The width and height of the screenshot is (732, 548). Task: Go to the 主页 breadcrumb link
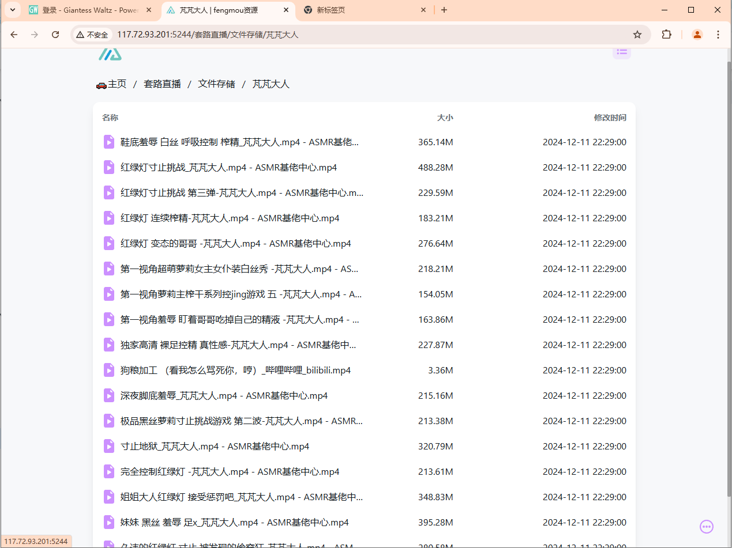coord(111,84)
